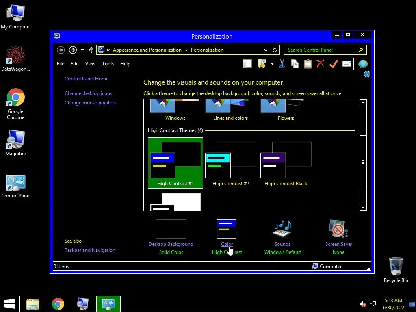The height and width of the screenshot is (312, 416).
Task: Select the High Contrast Black theme
Action: pos(286,163)
